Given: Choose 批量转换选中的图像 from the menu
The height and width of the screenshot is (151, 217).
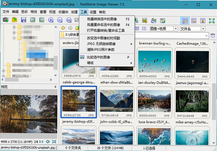Looking at the screenshot, I should pyautogui.click(x=107, y=19).
